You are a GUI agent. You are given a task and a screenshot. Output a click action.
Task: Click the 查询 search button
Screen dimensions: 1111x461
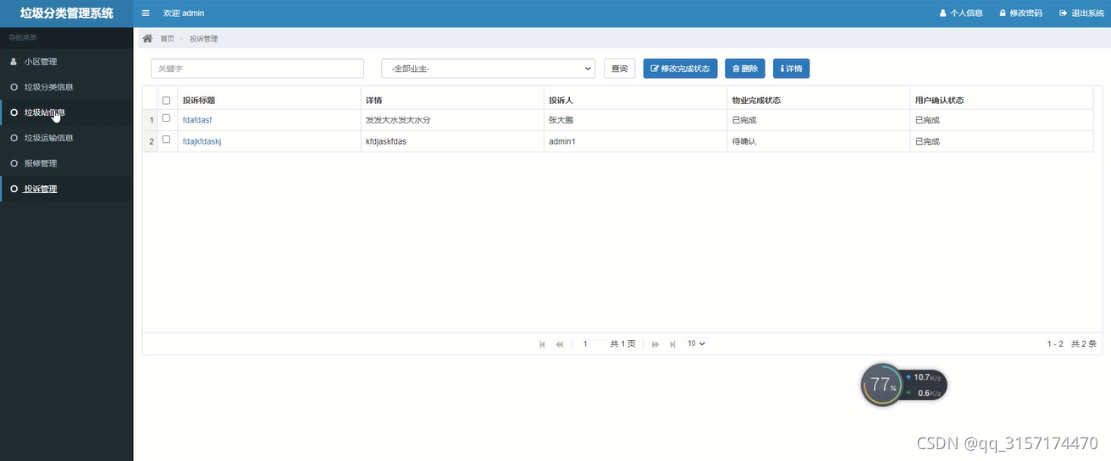(620, 69)
